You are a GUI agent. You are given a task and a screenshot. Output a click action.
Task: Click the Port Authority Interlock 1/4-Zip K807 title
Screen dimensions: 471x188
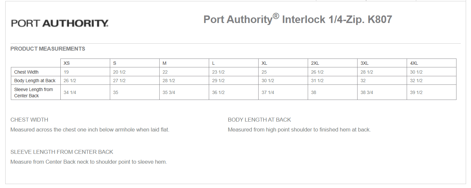coord(298,19)
